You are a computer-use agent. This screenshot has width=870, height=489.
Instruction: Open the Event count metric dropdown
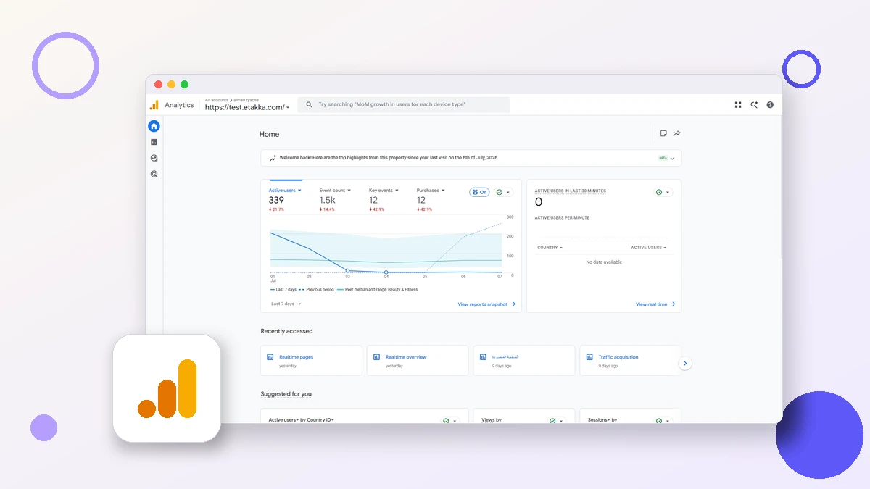pyautogui.click(x=335, y=191)
